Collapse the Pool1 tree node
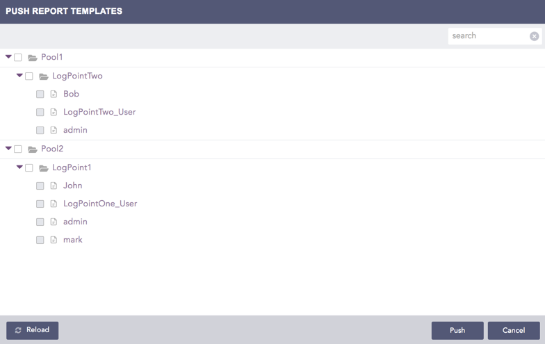 [8, 57]
